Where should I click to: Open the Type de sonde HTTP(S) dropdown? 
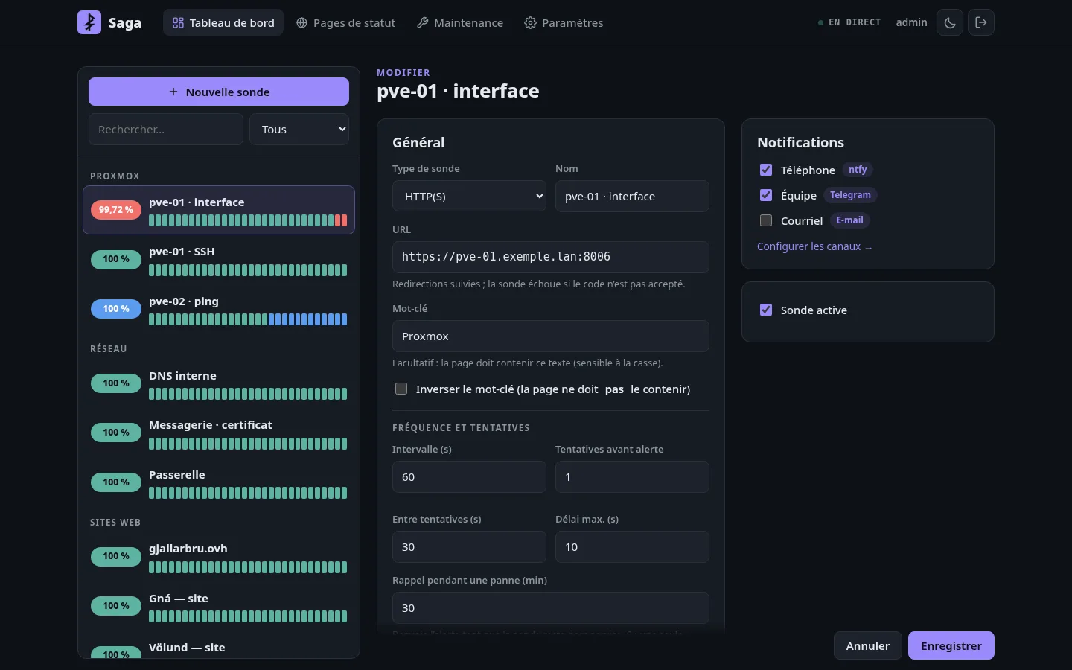(469, 197)
